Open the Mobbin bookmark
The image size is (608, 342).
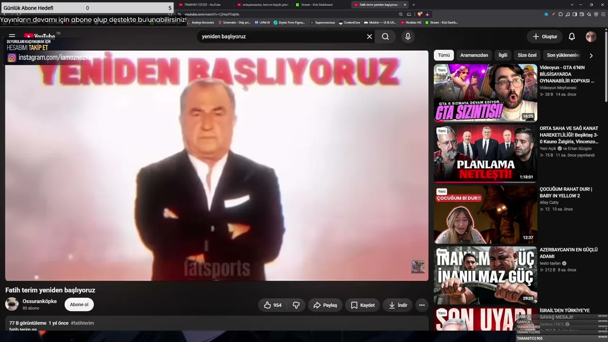[x=380, y=22]
